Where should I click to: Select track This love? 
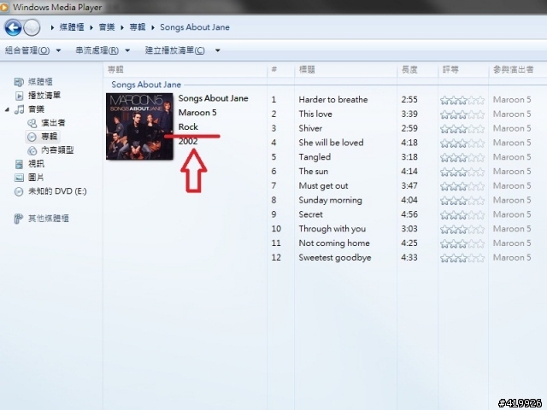315,114
